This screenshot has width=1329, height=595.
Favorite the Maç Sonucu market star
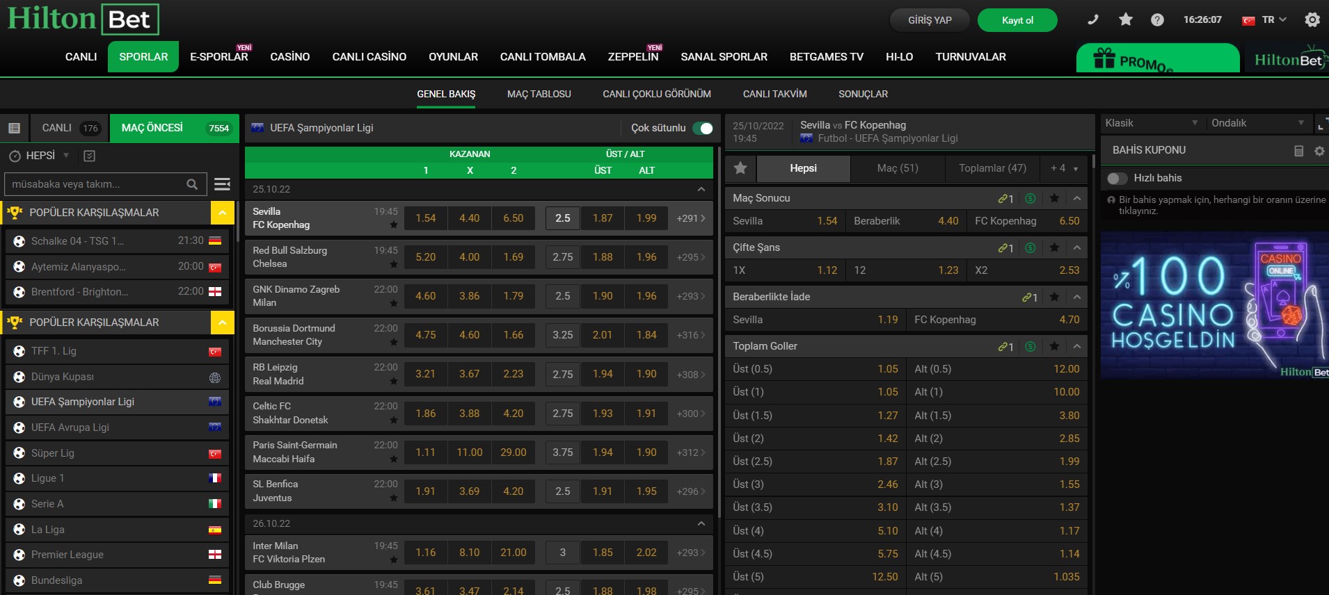[x=1055, y=198]
